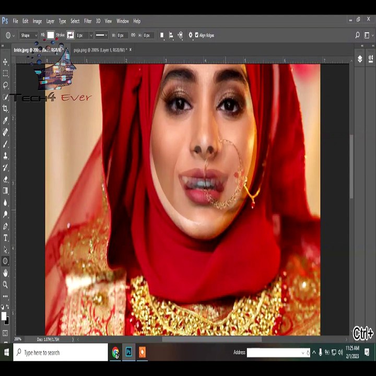Image resolution: width=376 pixels, height=376 pixels.
Task: Open the Edit Toolbar three-dots button
Action: coord(5,297)
